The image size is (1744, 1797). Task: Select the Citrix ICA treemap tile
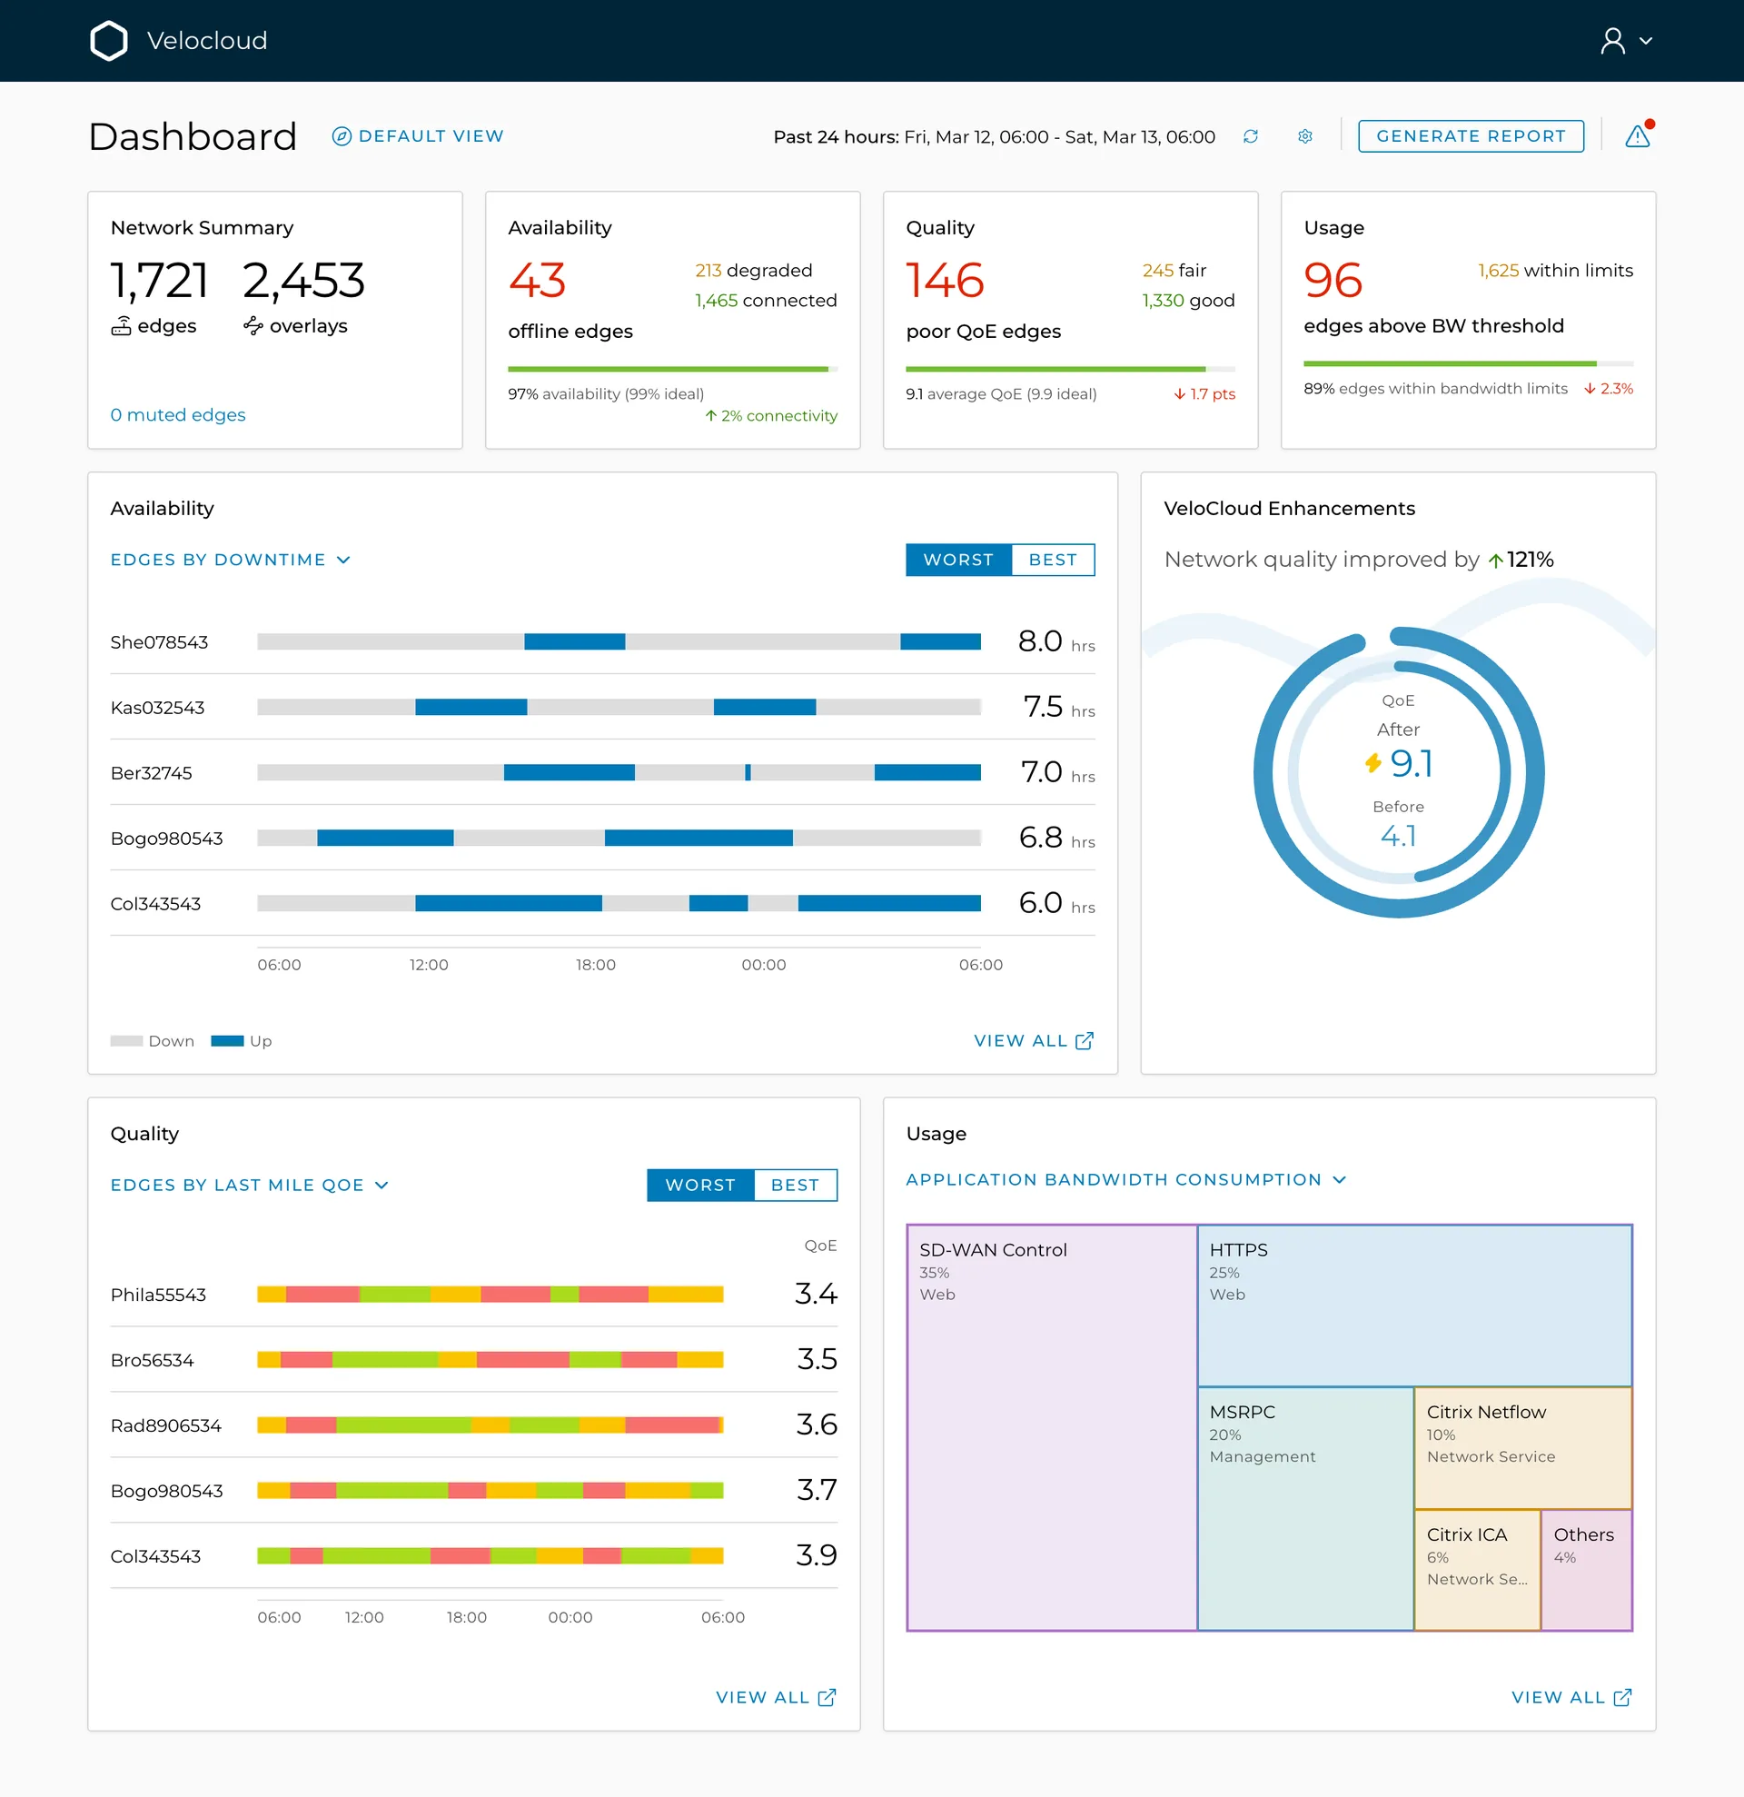click(x=1477, y=1571)
